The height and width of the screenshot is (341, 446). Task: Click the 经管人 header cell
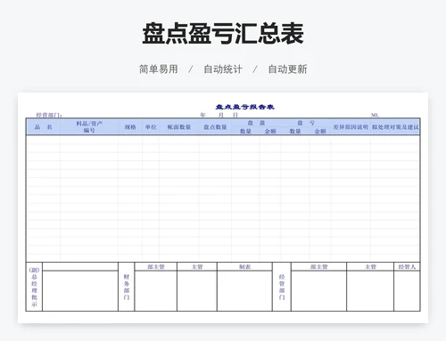(x=407, y=267)
